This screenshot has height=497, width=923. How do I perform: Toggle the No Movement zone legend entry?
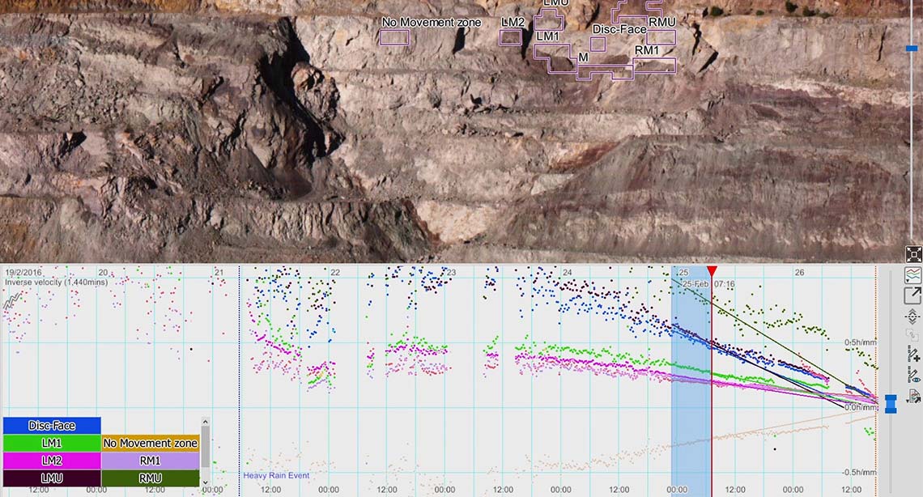tap(150, 443)
